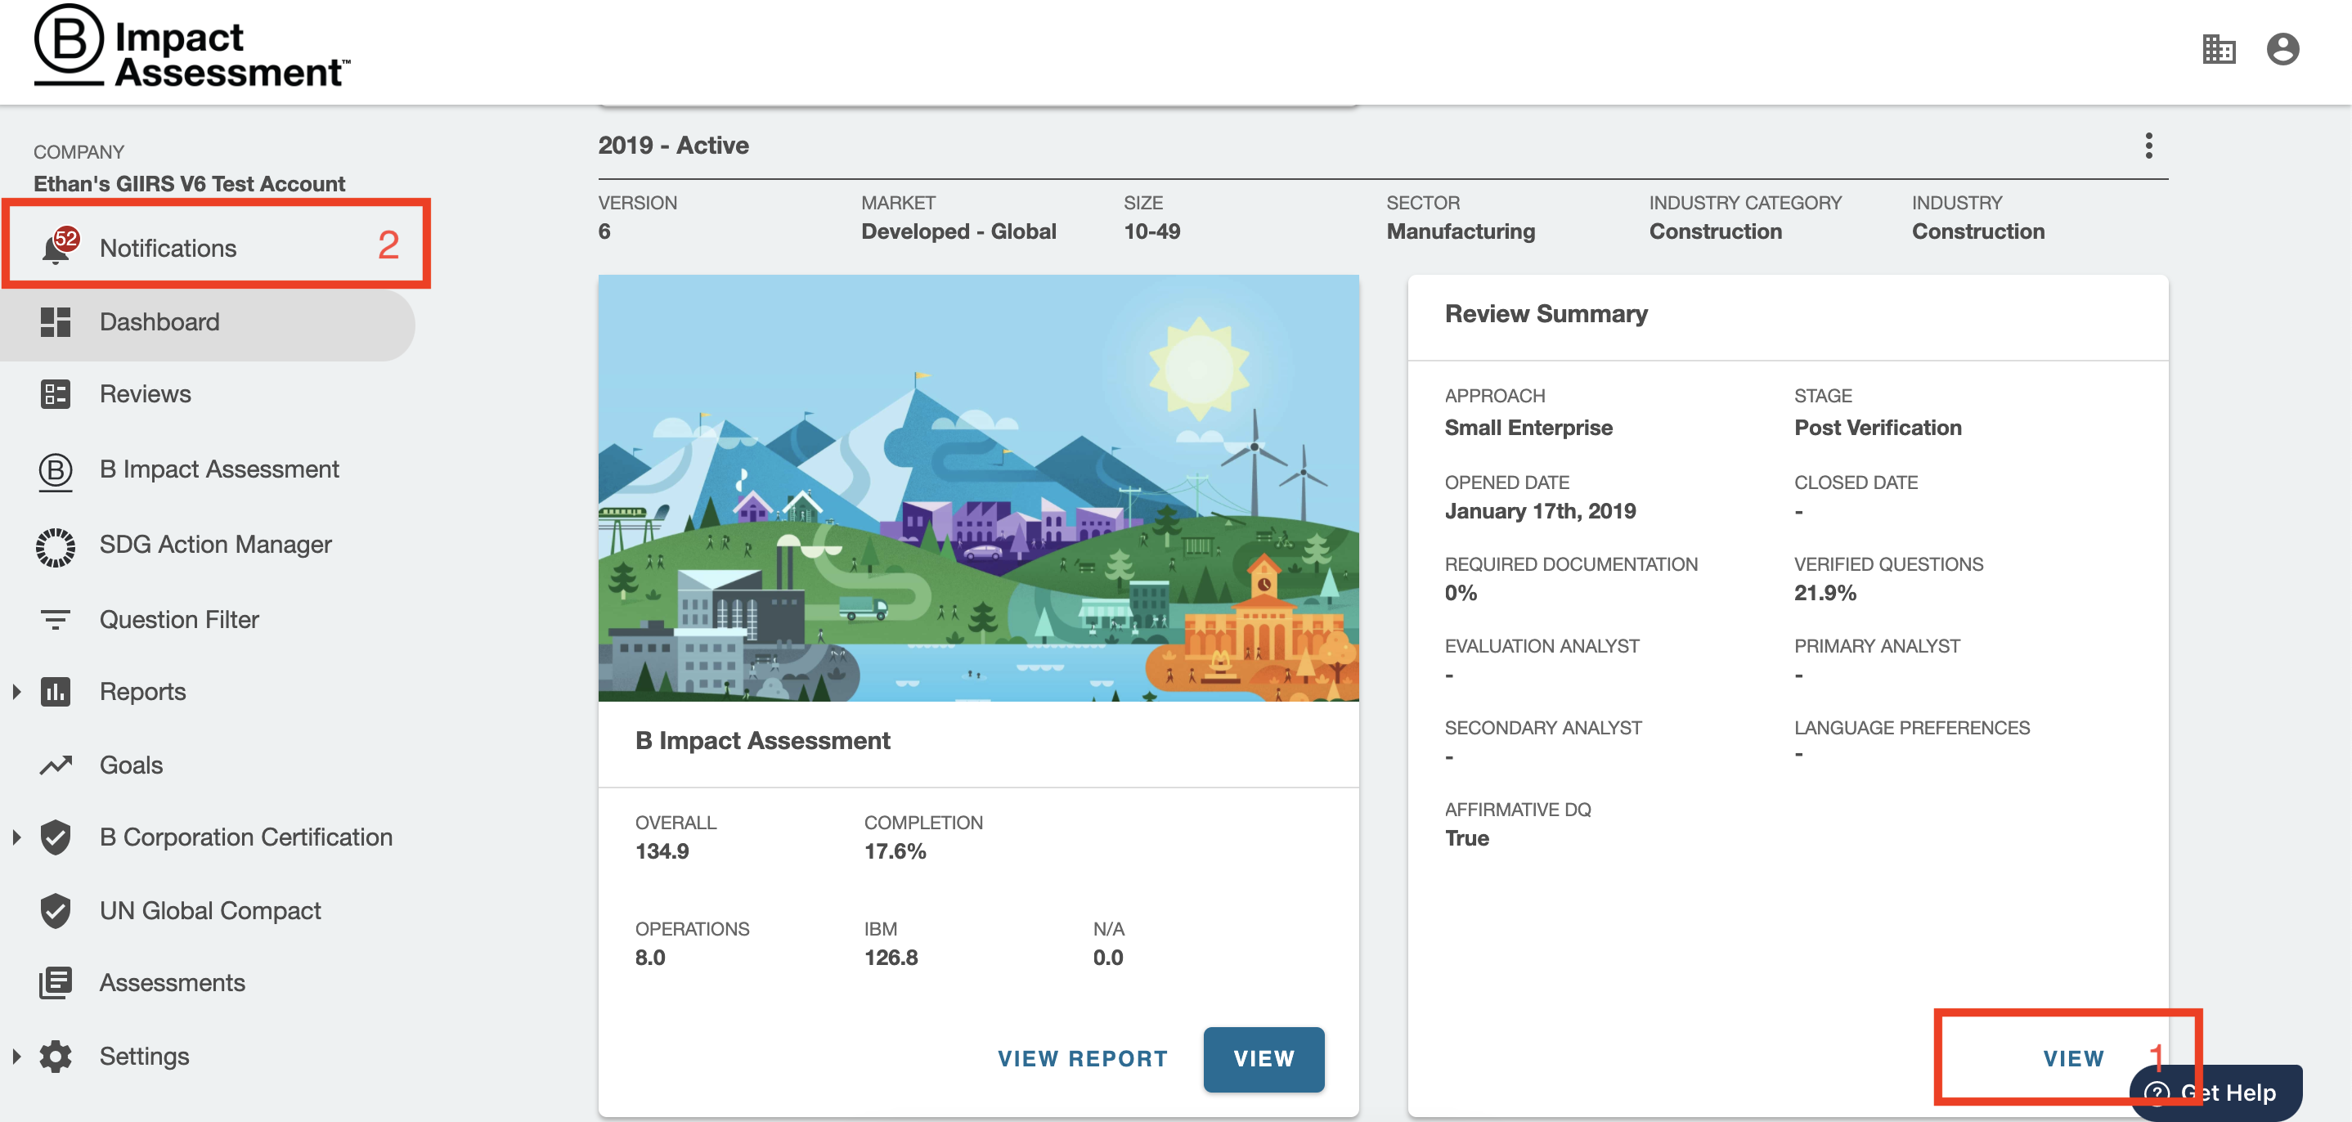Open the Assessments menu item
This screenshot has width=2352, height=1122.
coord(172,983)
